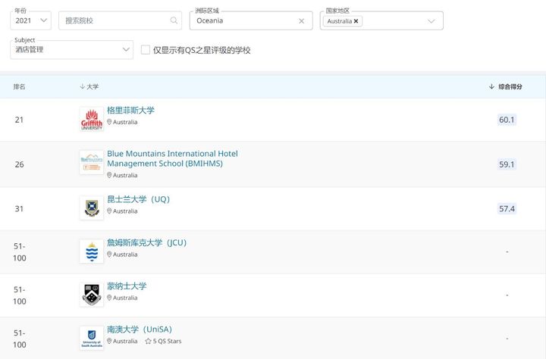Click the BMIHMS logo thumbnail
This screenshot has height=359, width=546.
[92, 162]
